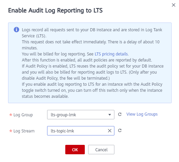
Task: Cancel enabling audit log reporting
Action: [x=101, y=150]
